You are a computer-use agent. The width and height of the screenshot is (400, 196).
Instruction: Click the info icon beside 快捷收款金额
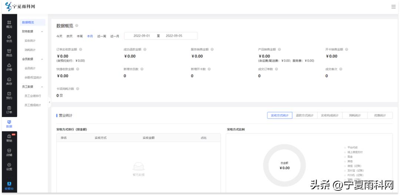(77, 69)
